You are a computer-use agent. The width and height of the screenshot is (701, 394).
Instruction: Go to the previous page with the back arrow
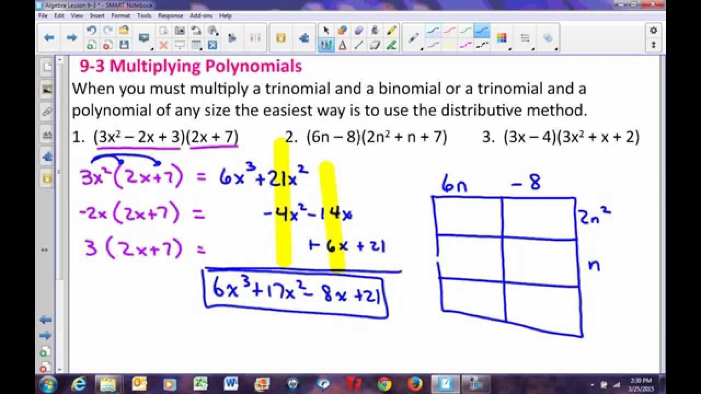(49, 38)
